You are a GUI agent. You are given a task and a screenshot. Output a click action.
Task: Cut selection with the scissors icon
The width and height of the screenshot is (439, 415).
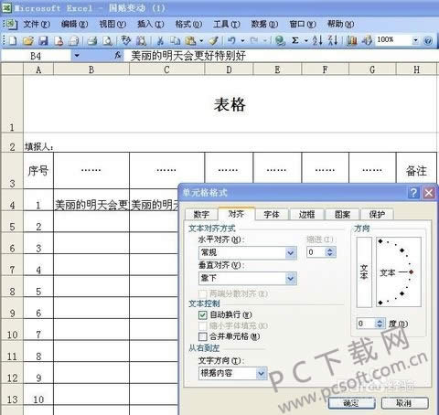160,40
